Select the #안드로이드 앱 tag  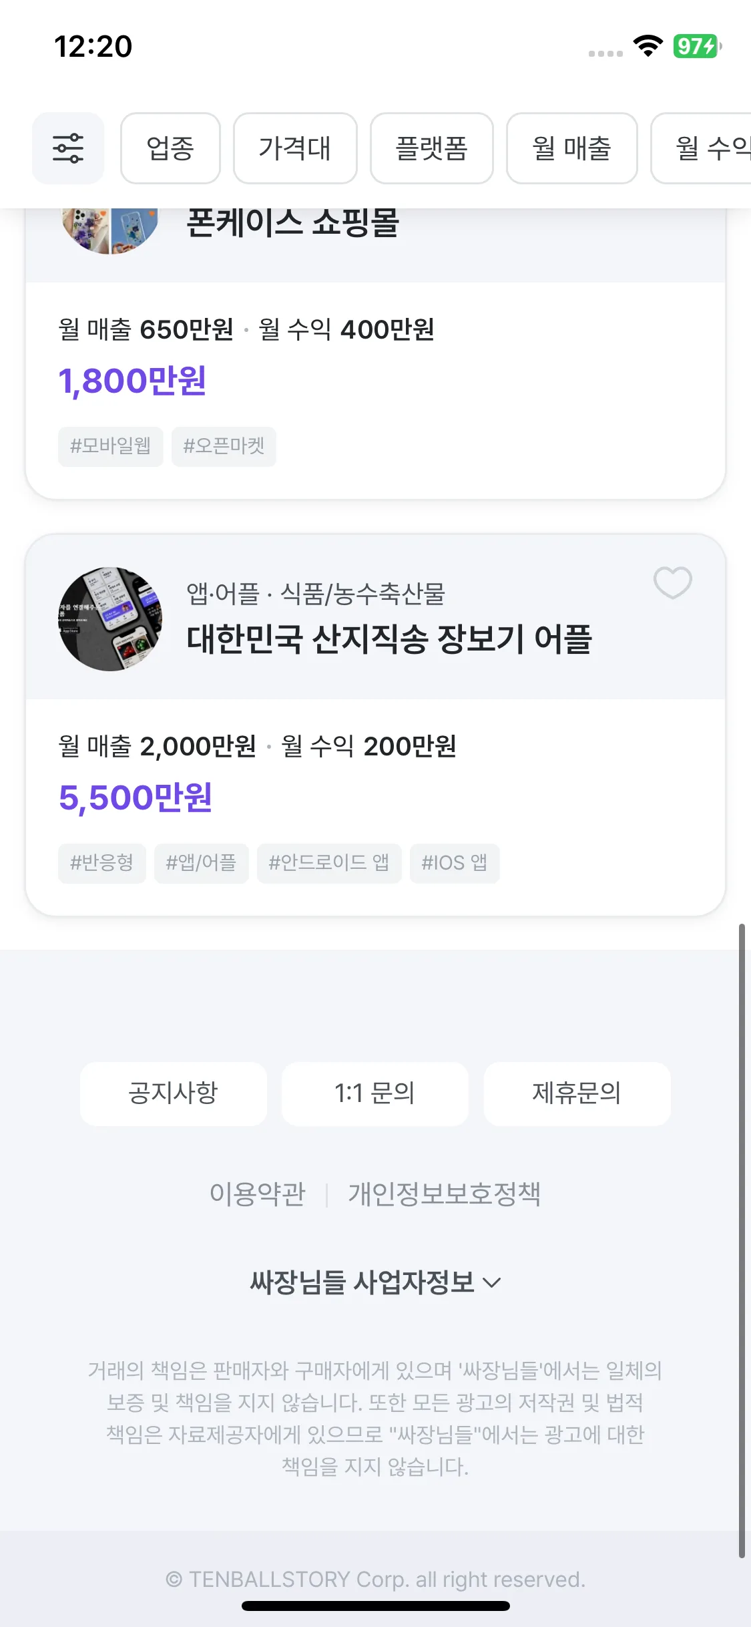329,863
